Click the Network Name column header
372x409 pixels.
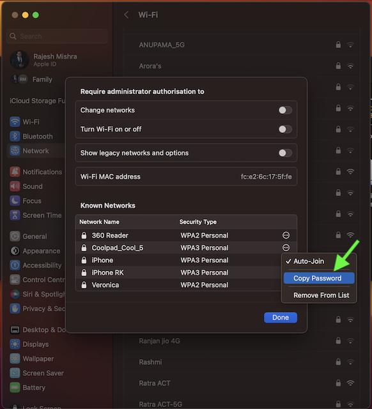pyautogui.click(x=99, y=222)
